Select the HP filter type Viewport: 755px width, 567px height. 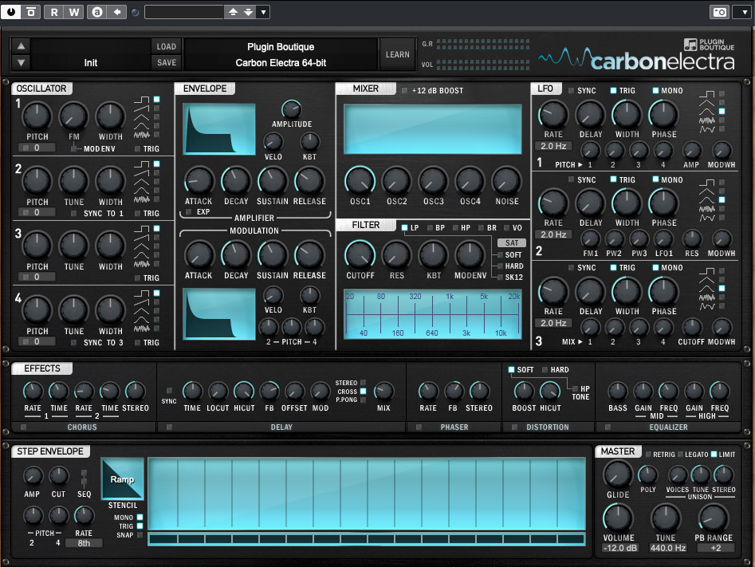(x=455, y=228)
